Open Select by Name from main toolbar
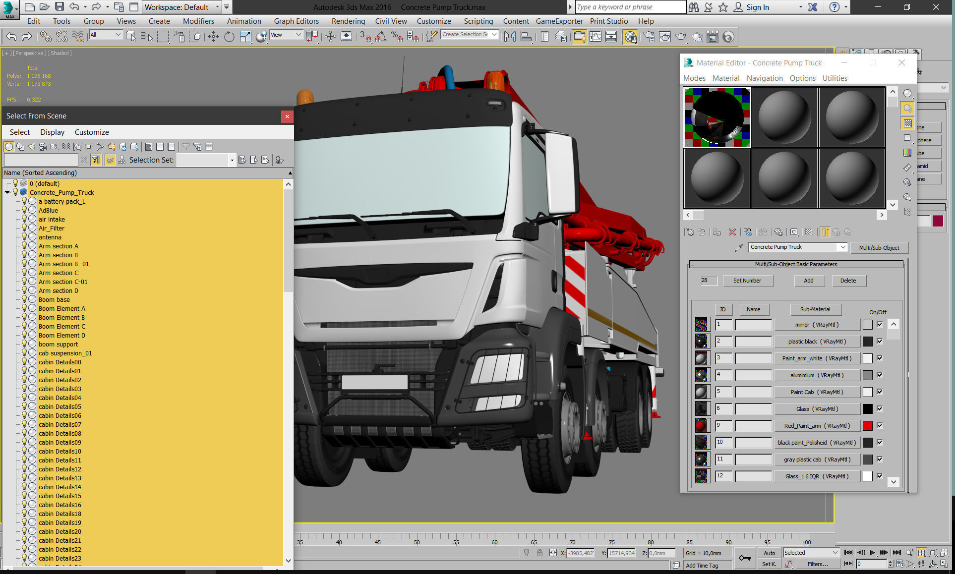The height and width of the screenshot is (574, 955). (x=147, y=37)
